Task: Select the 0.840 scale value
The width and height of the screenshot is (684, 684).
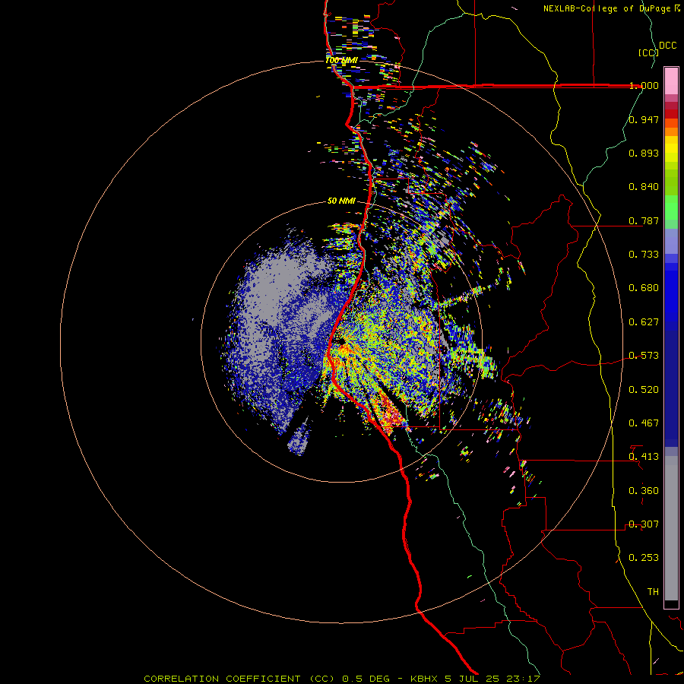Action: pyautogui.click(x=644, y=187)
